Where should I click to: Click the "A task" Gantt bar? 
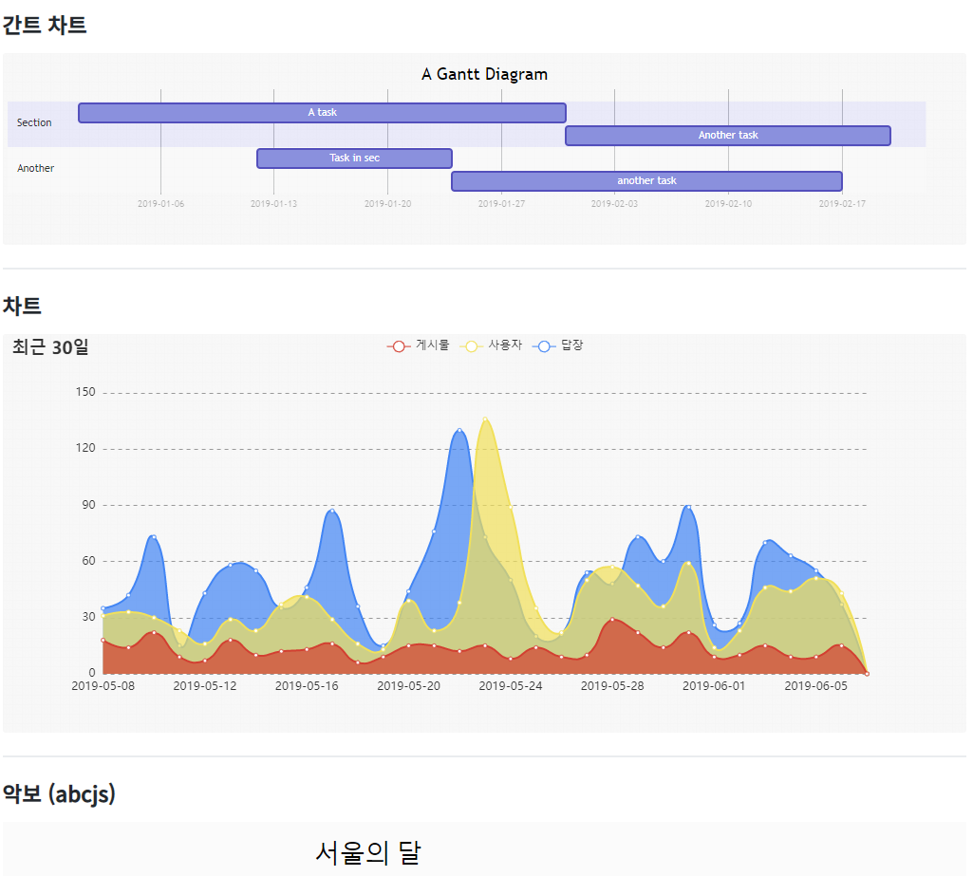[x=322, y=113]
